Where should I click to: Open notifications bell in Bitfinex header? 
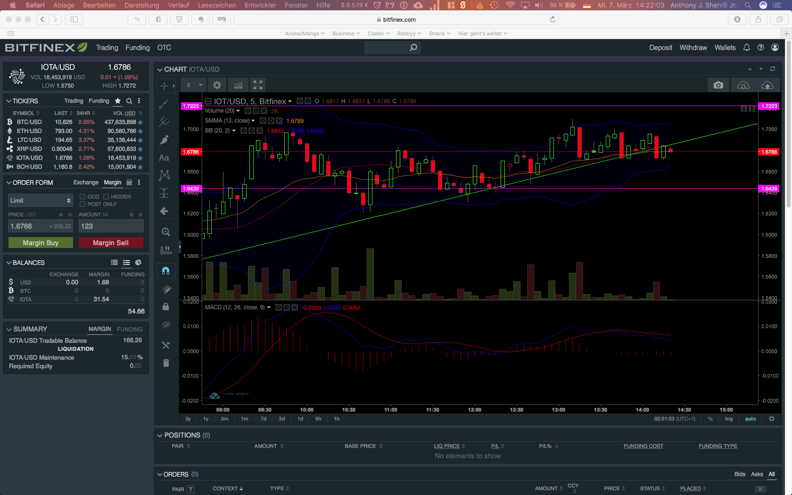point(747,48)
